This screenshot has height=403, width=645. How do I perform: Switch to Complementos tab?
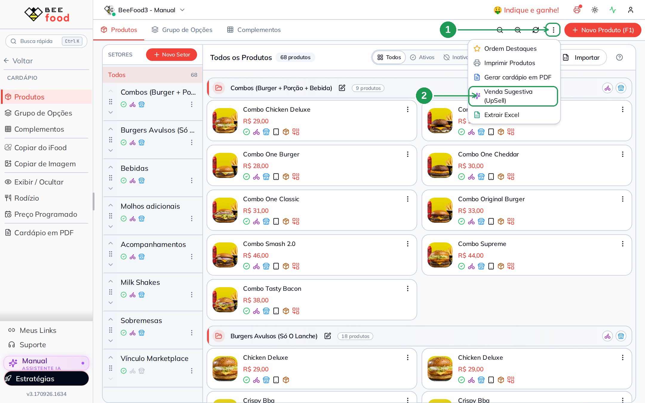(254, 30)
